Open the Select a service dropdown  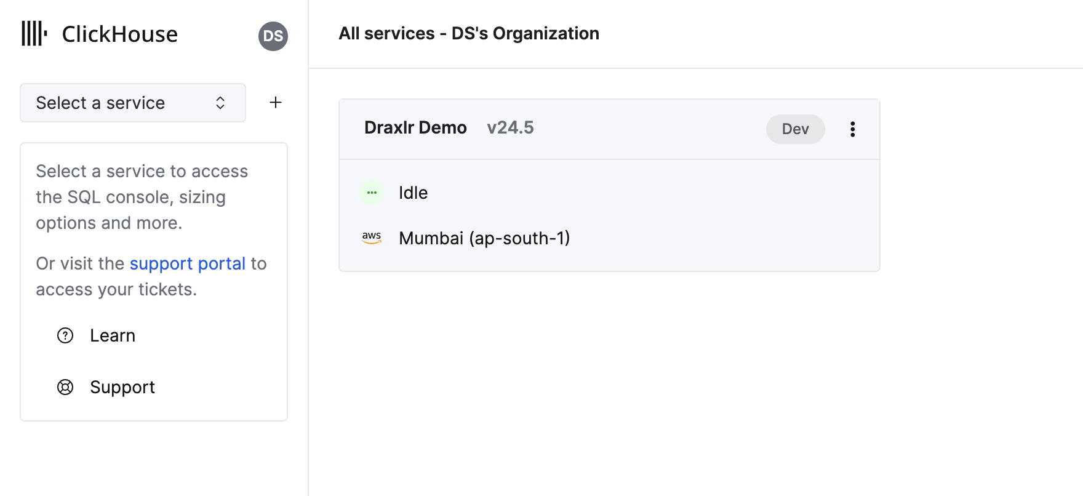pos(133,103)
